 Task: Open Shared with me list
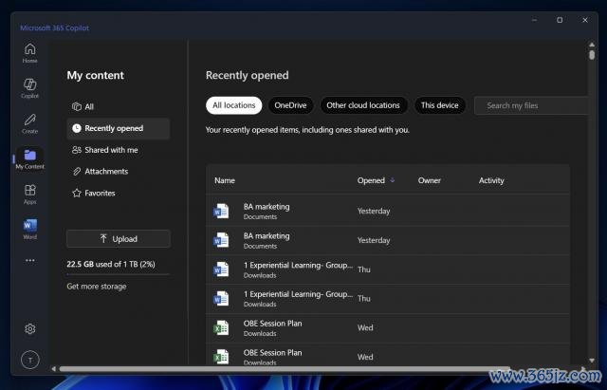click(118, 150)
